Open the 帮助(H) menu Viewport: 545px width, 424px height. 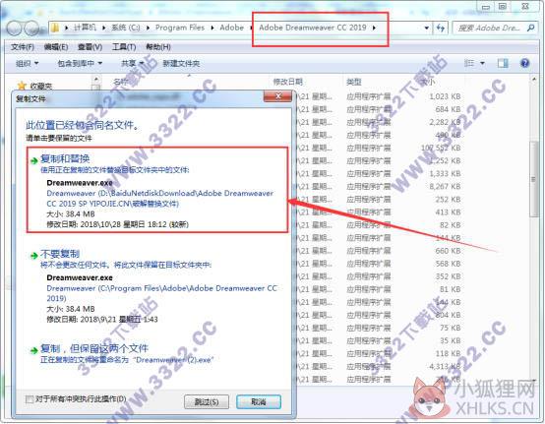coord(158,47)
